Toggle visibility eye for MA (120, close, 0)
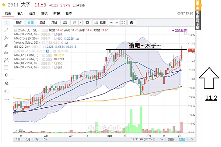The width and height of the screenshot is (221, 147). (43, 55)
